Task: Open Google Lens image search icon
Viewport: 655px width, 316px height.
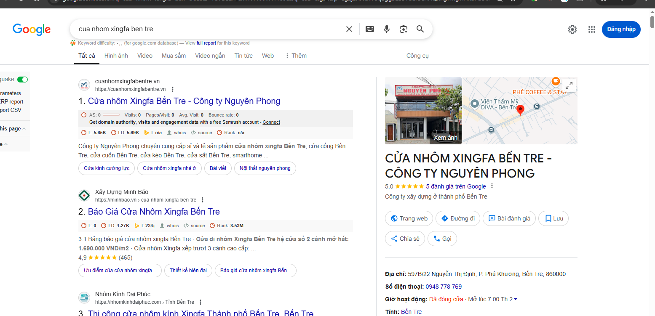Action: (404, 29)
